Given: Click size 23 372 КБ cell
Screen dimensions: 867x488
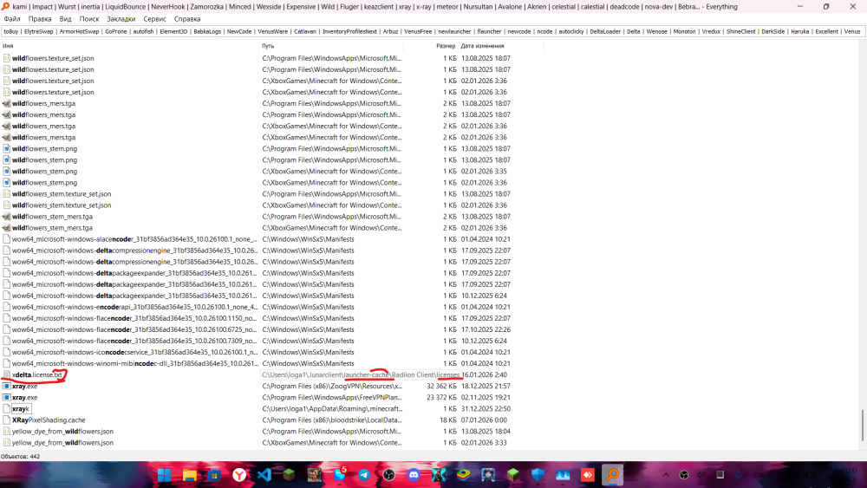Looking at the screenshot, I should point(440,397).
